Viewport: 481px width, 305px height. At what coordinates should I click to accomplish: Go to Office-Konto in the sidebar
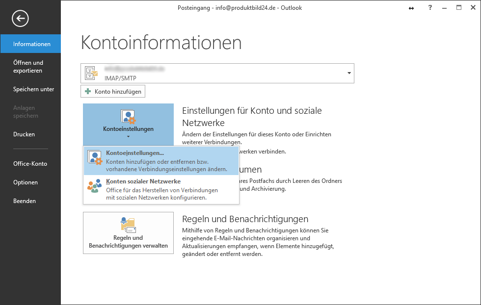[x=30, y=164]
